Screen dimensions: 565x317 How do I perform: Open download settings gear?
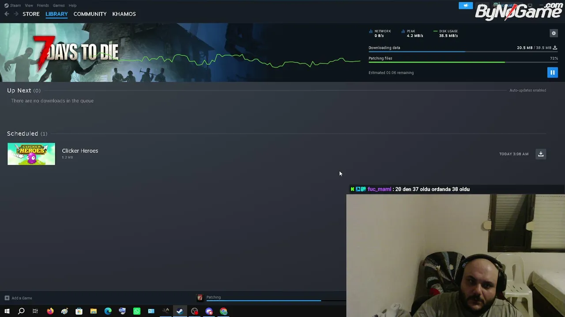[554, 33]
